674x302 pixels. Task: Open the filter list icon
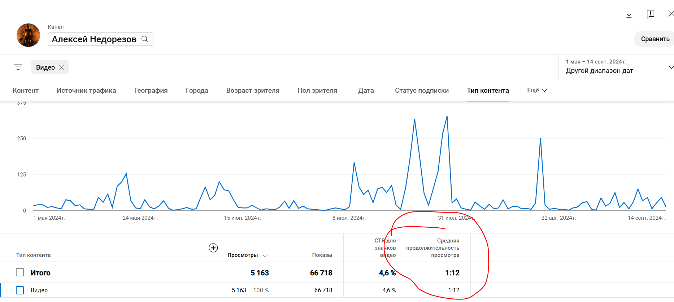(18, 67)
